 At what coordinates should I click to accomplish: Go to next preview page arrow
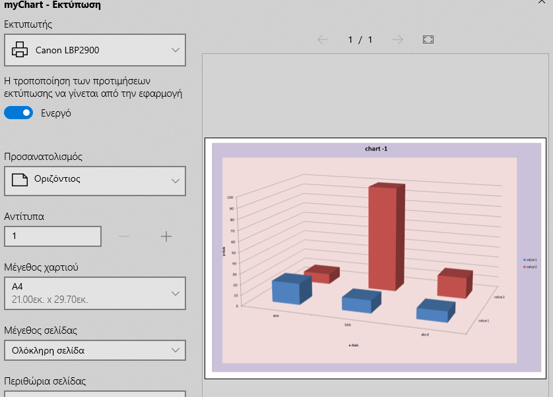[397, 40]
